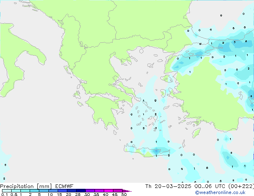This screenshot has width=254, height=196.
Task: Click the 5–10 mm legend swatch
Action: pyautogui.click(x=44, y=191)
